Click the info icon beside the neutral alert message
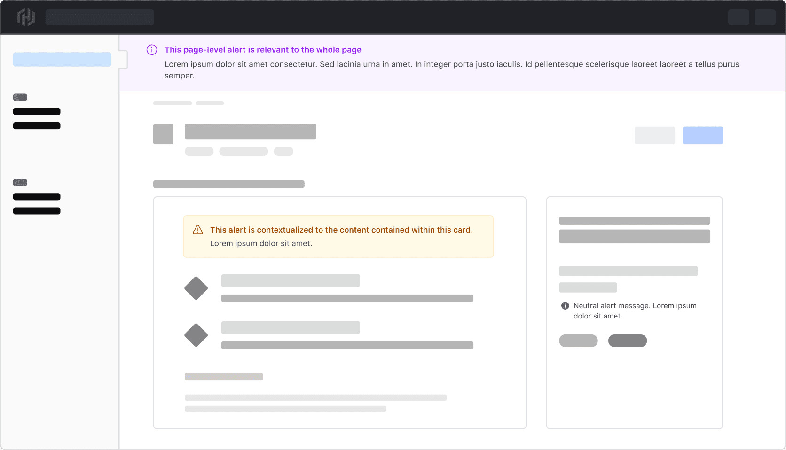The height and width of the screenshot is (450, 786). coord(565,306)
